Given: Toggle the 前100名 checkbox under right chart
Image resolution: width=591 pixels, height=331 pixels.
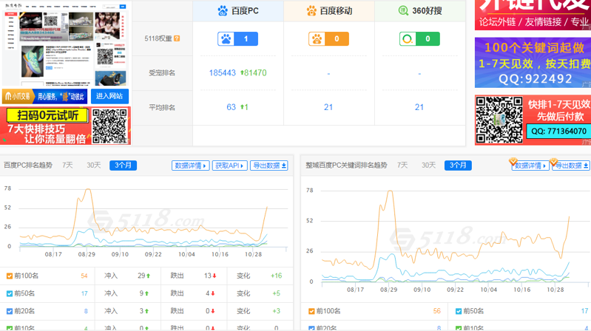Looking at the screenshot, I should point(311,311).
